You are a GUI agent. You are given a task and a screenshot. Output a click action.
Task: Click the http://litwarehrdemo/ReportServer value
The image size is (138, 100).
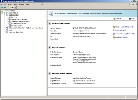click(84, 81)
